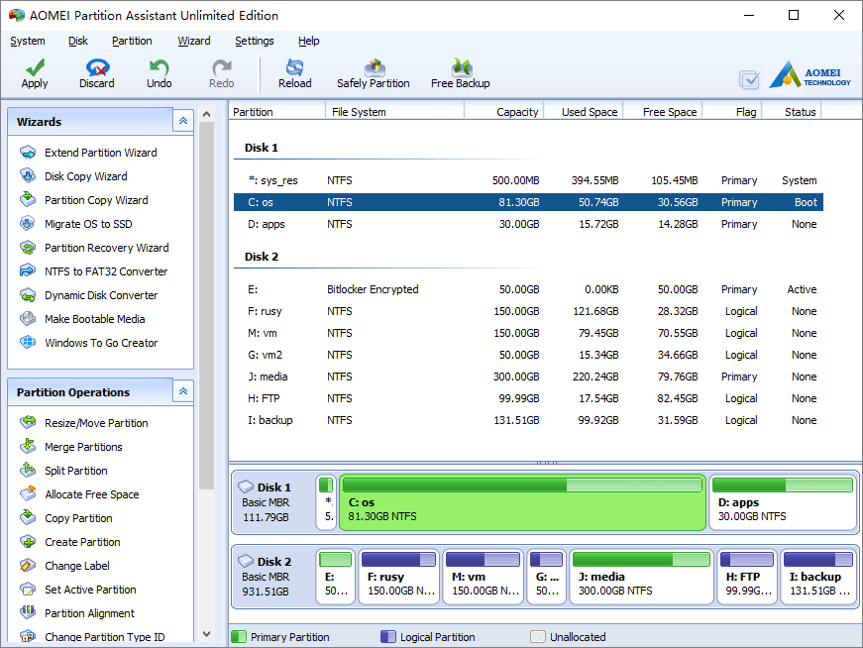Click the sidebar scroll down arrow
The width and height of the screenshot is (863, 648).
click(x=206, y=634)
